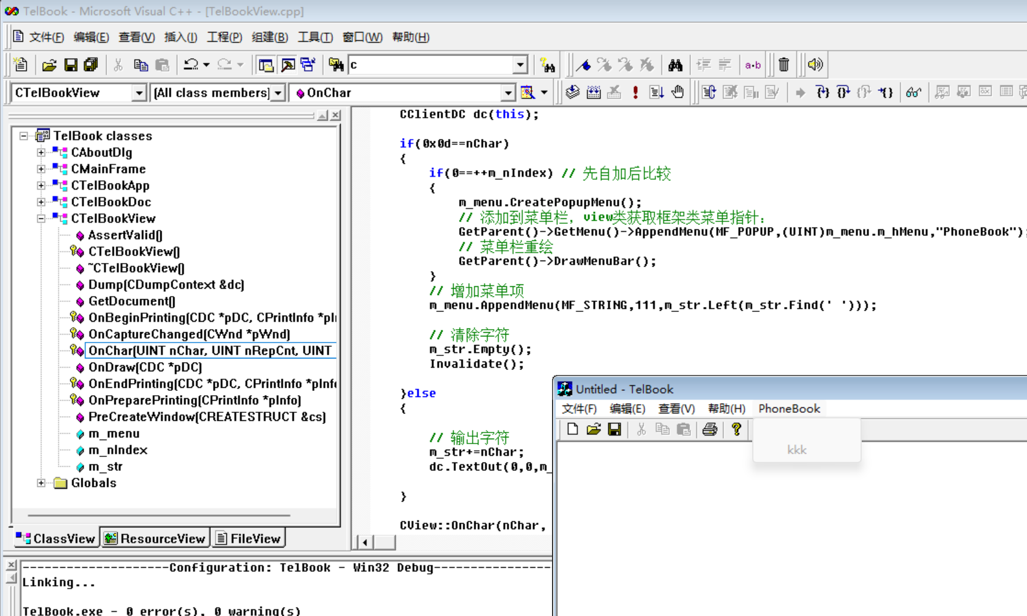Open the find combo box dropdown arrow
1027x616 pixels.
(520, 65)
